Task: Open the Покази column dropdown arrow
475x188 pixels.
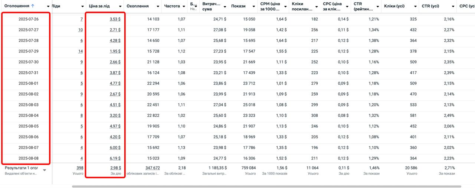Action: 253,6
